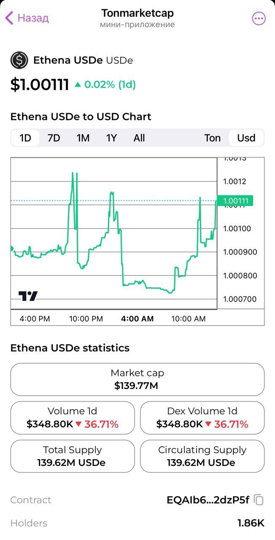
Task: Show the 1Y chart range
Action: (x=111, y=138)
